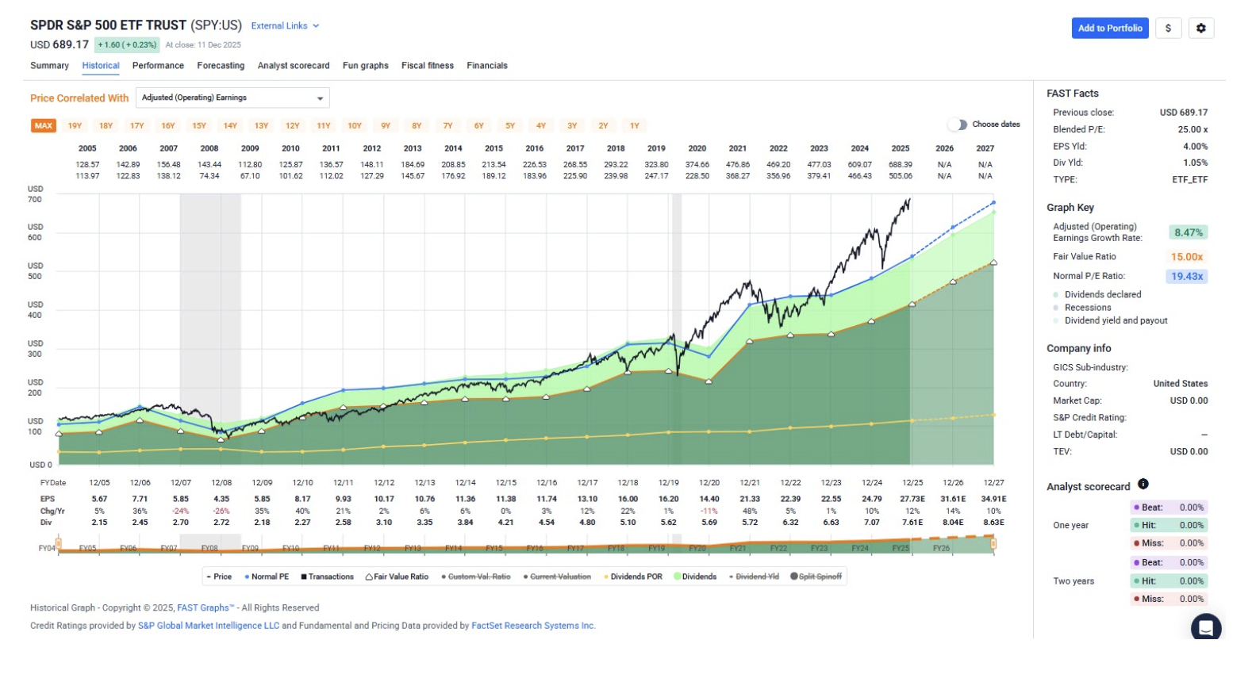Enable Custom Val. Ratio legend item
This screenshot has width=1252, height=682.
coord(476,577)
